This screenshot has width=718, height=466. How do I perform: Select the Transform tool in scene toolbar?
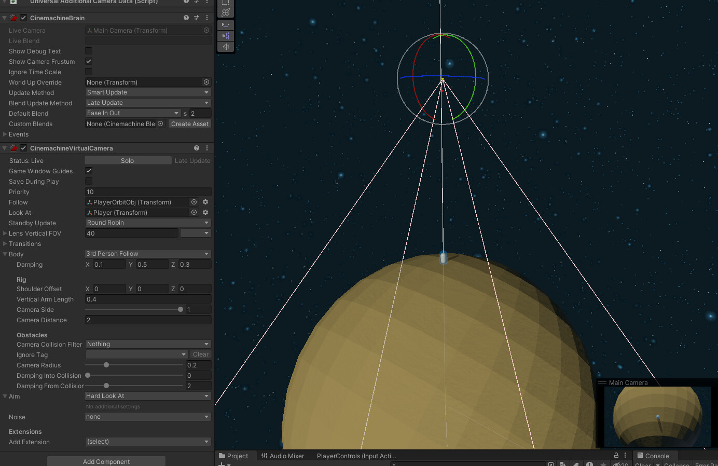coord(226,12)
